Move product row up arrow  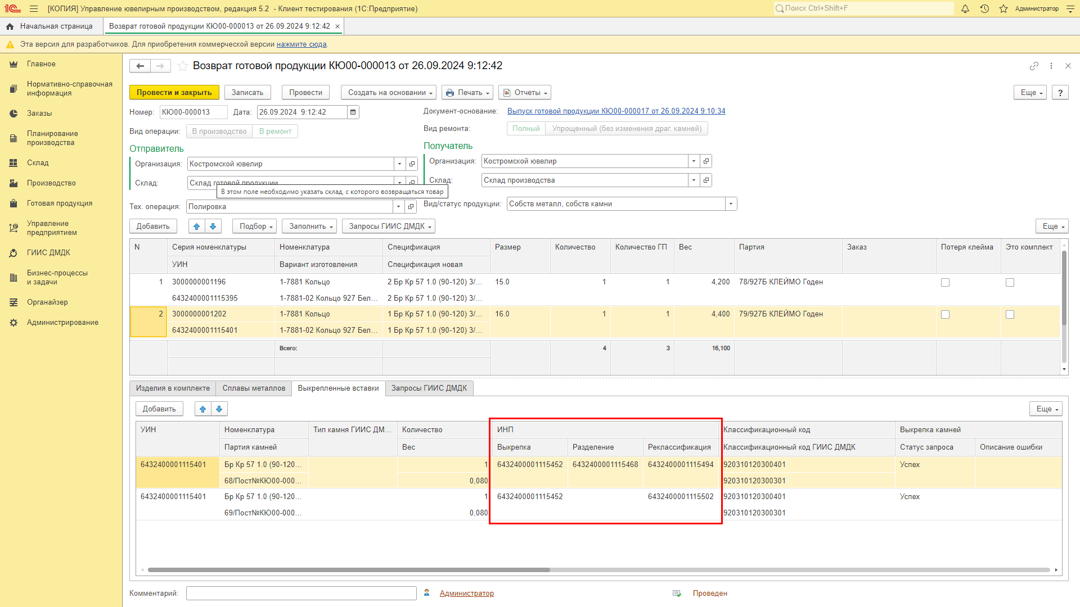(x=197, y=227)
